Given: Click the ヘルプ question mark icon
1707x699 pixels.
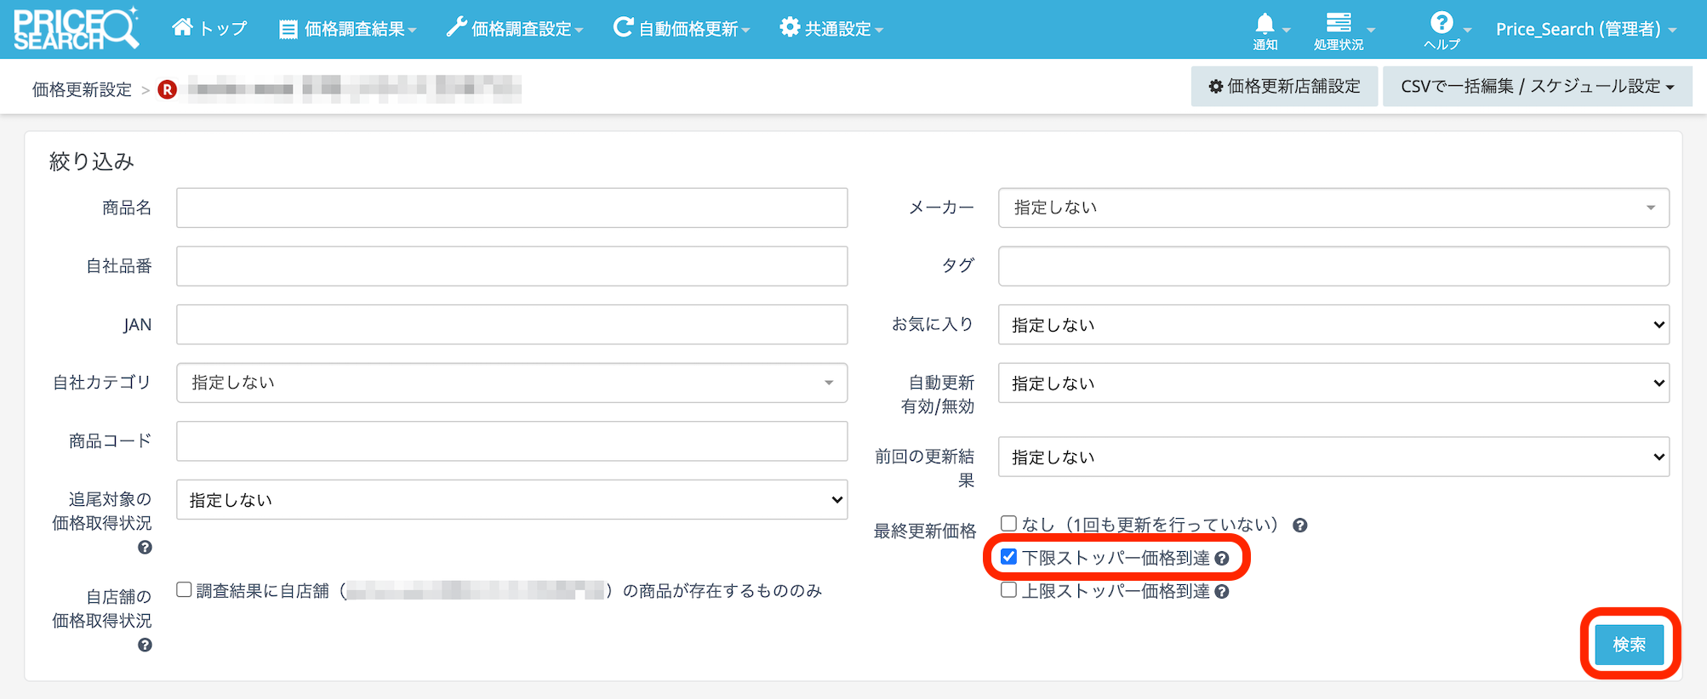Looking at the screenshot, I should coord(1442,23).
